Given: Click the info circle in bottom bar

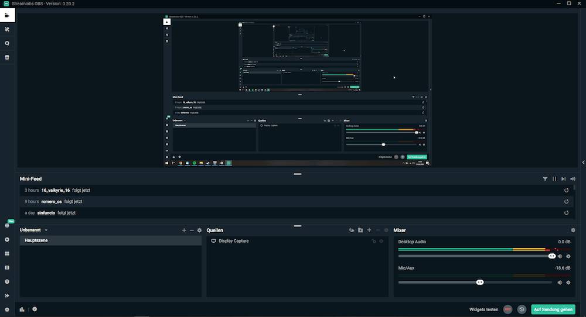Looking at the screenshot, I should (x=35, y=309).
